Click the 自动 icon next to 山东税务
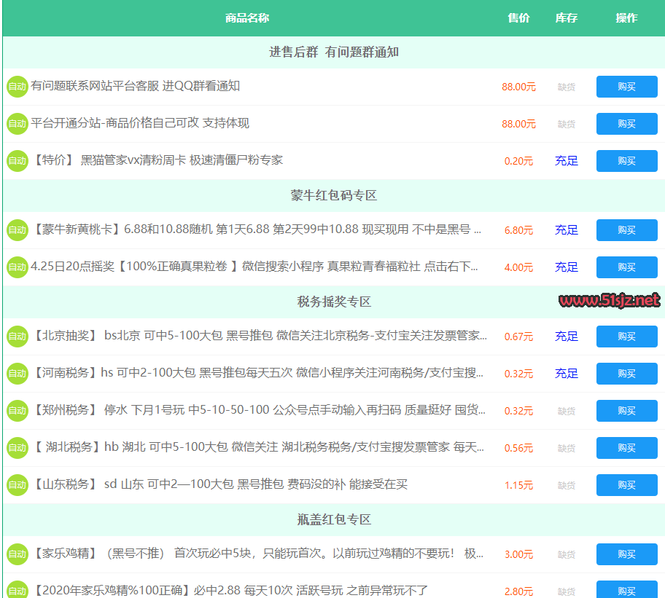 17,485
